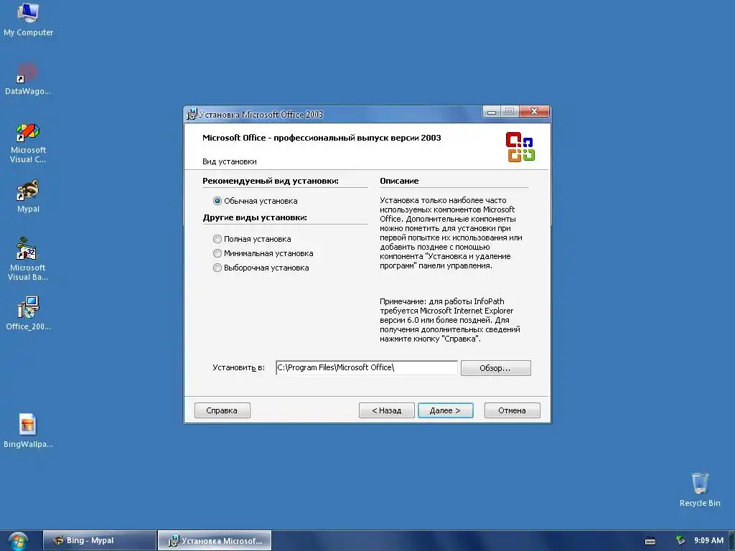The image size is (735, 551).
Task: Close the Office setup window
Action: click(534, 111)
